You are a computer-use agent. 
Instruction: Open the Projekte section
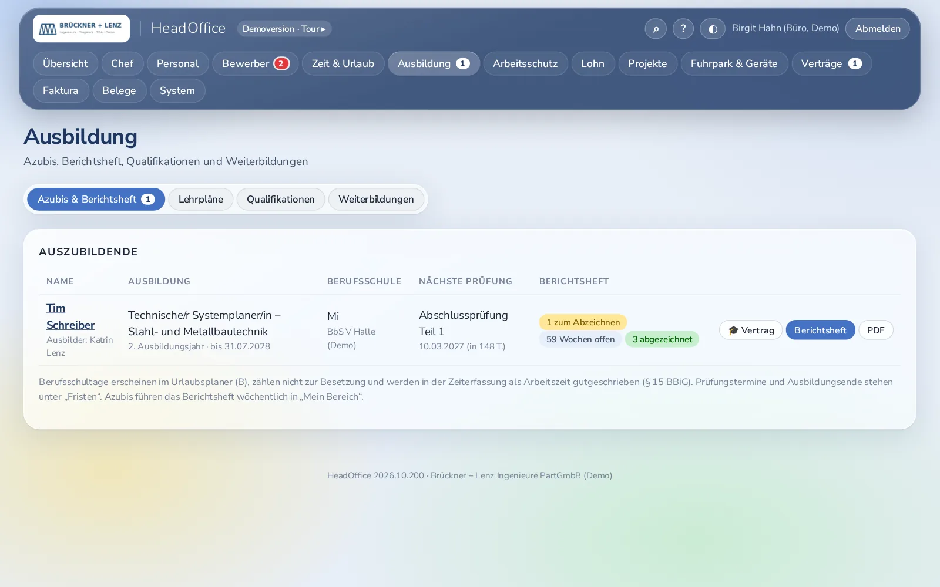(647, 63)
